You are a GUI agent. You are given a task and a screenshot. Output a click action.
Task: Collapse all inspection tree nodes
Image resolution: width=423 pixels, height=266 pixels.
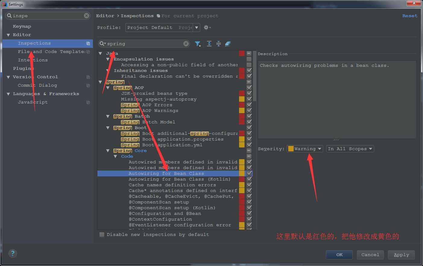(219, 44)
